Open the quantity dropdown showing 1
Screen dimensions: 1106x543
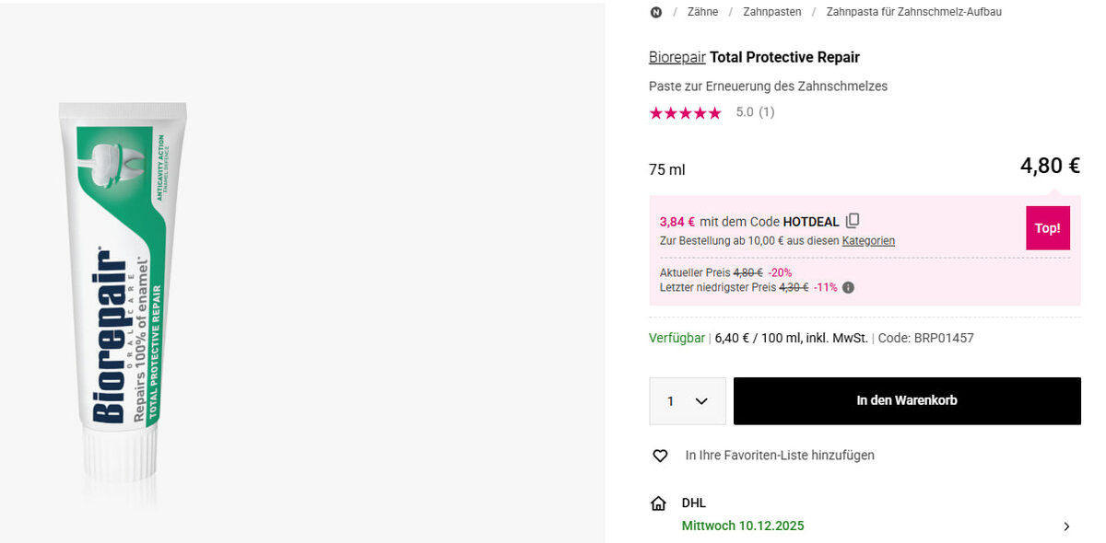tap(687, 401)
